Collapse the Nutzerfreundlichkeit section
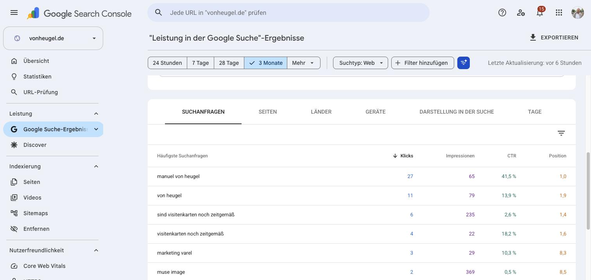 coord(96,250)
